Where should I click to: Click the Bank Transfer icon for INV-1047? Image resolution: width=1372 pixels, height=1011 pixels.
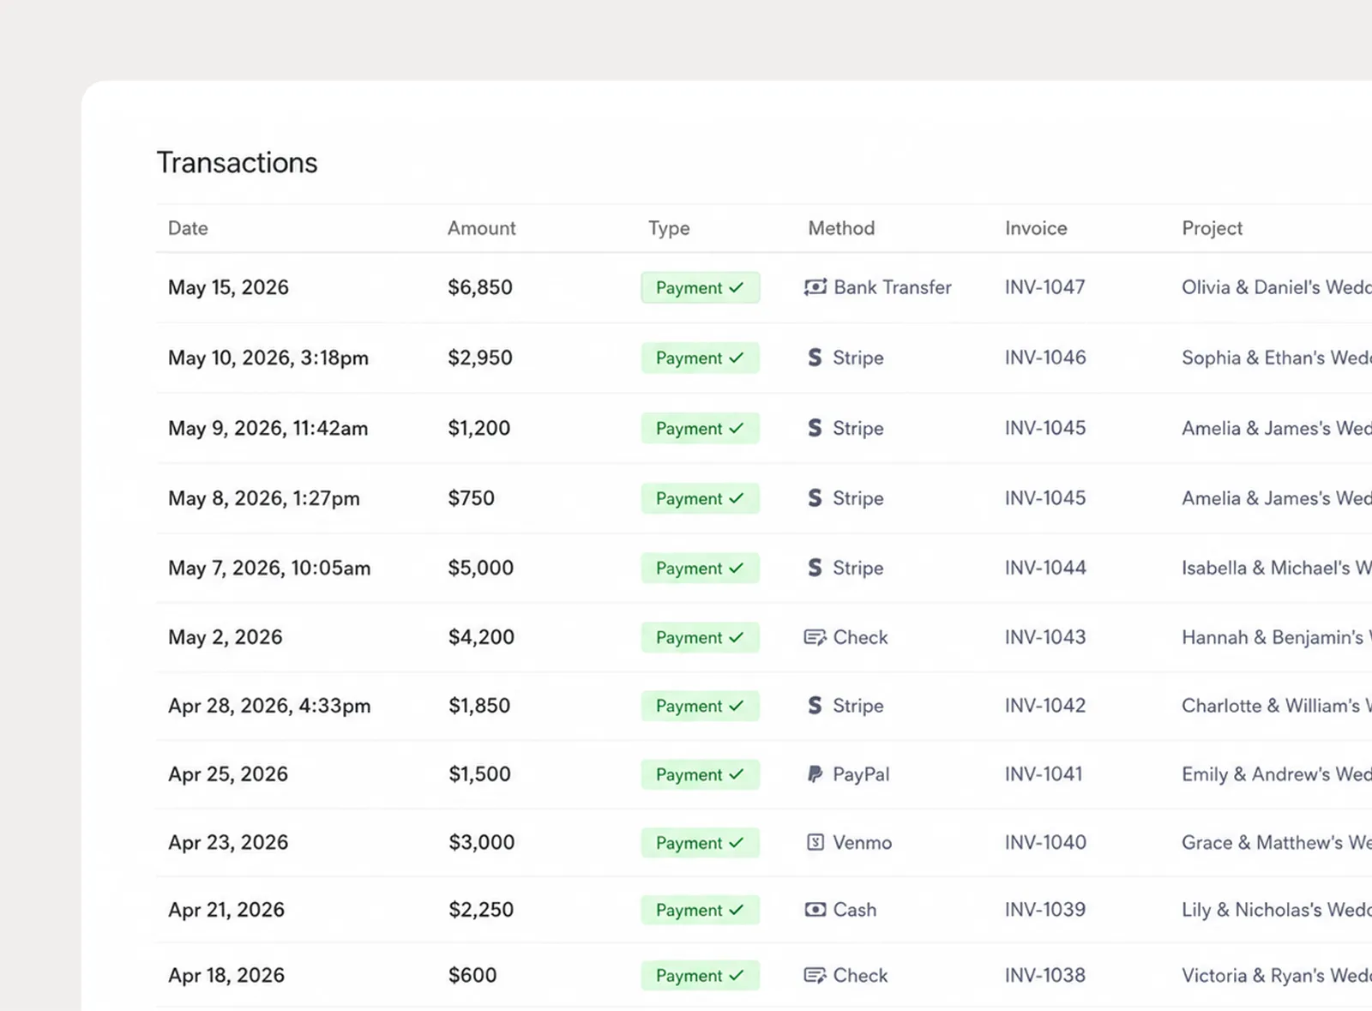pos(815,287)
